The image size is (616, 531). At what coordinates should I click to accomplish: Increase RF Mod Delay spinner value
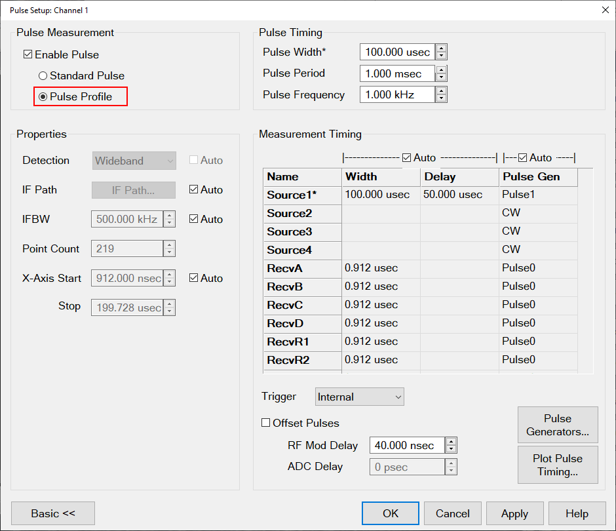(451, 442)
